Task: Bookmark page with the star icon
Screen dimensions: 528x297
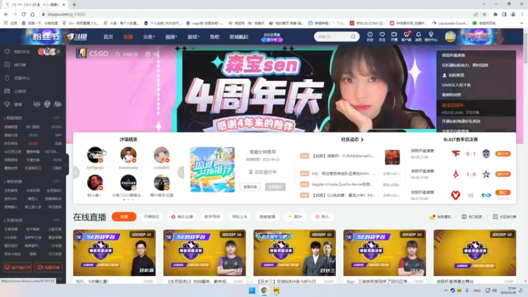Action: click(x=484, y=14)
